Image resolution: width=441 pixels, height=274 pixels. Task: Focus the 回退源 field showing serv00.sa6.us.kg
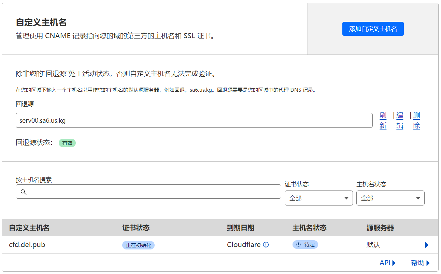(x=194, y=121)
